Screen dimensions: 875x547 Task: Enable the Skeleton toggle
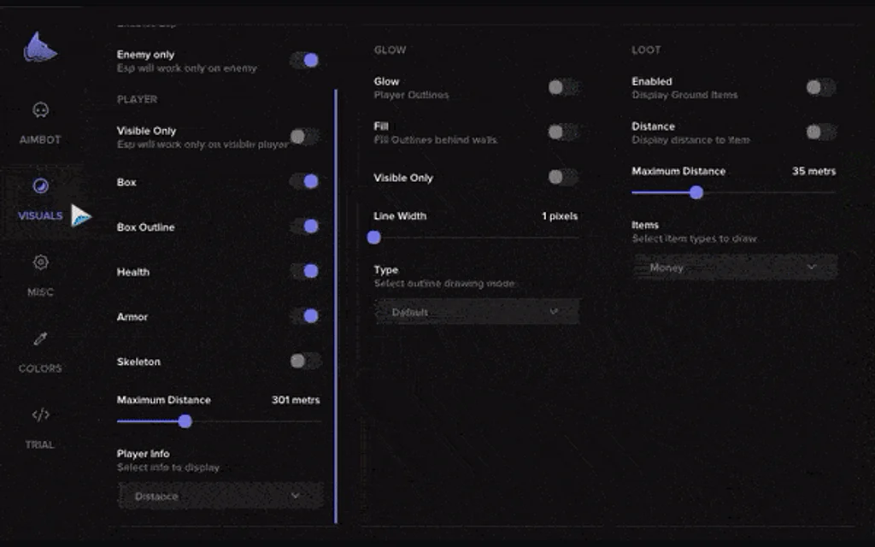305,362
